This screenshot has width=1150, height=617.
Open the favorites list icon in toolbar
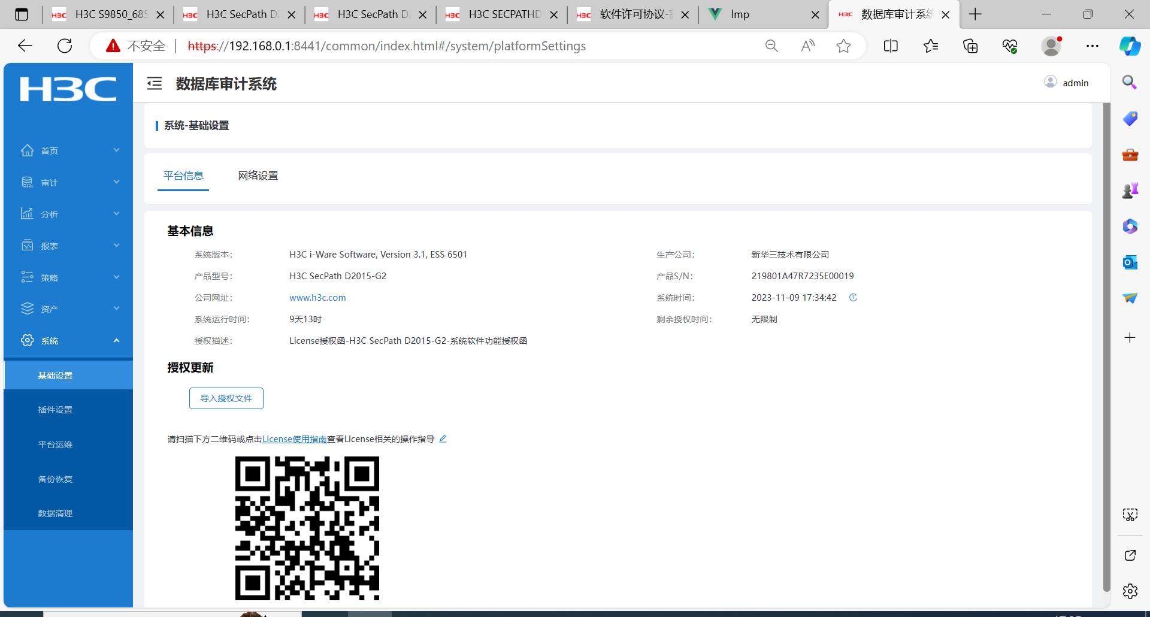tap(931, 46)
